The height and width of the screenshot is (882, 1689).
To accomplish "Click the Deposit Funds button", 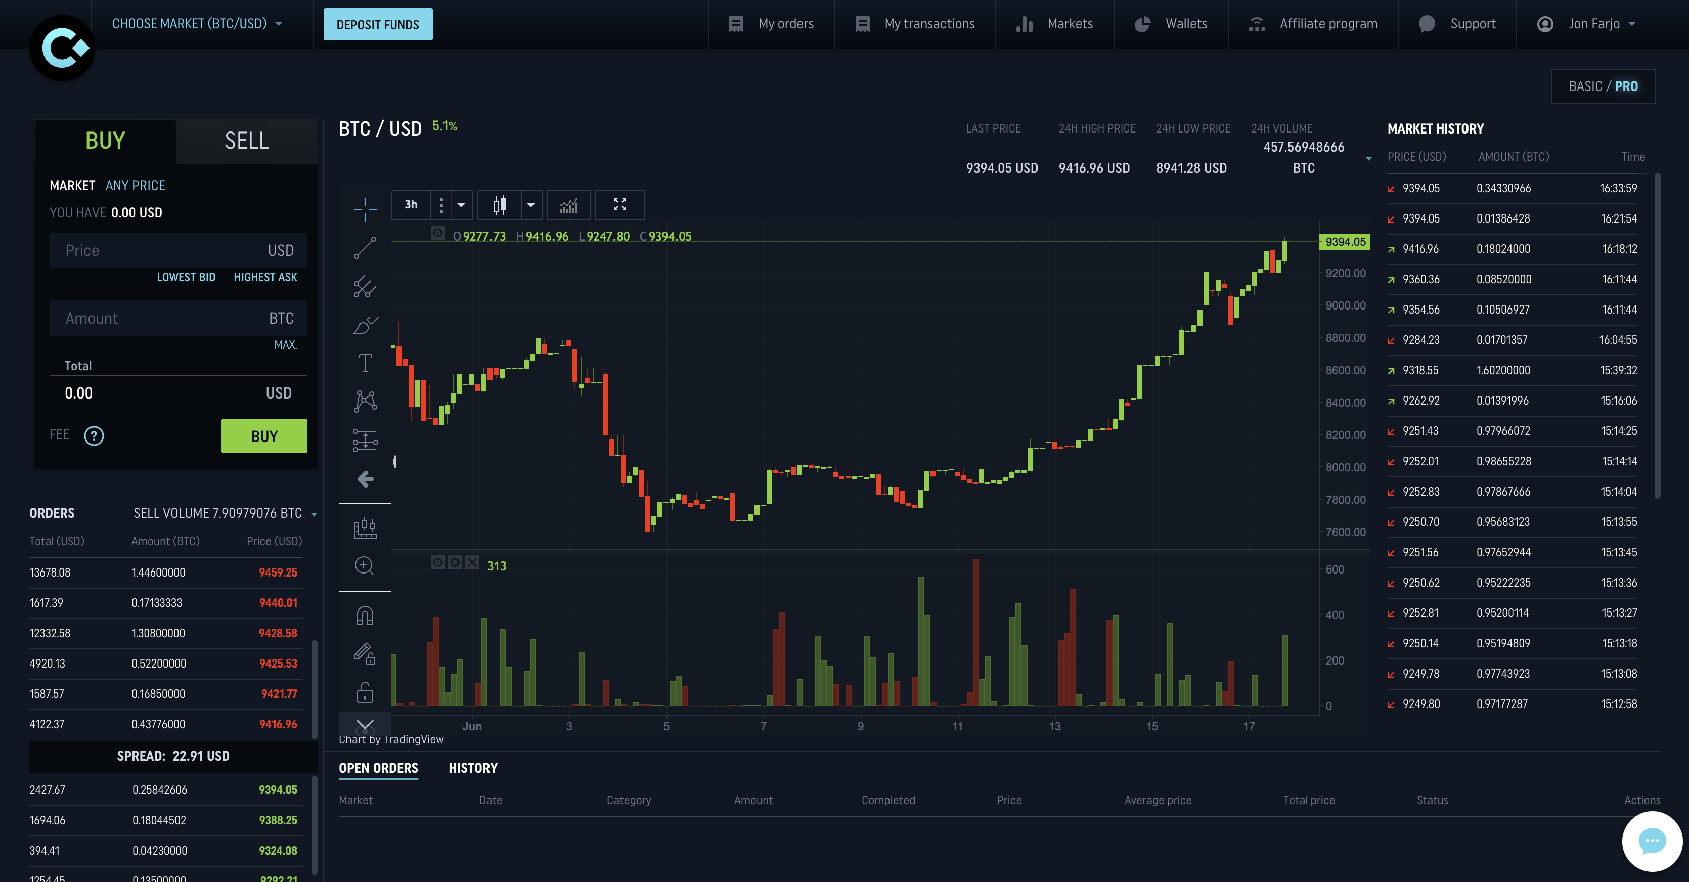I will [378, 25].
